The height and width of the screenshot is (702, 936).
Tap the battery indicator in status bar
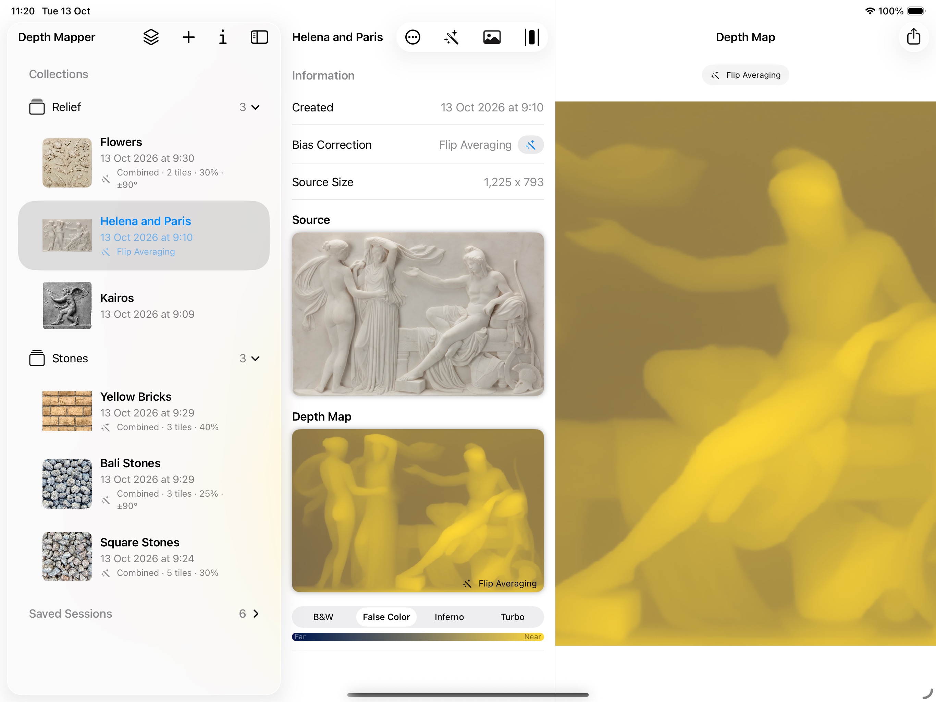coord(916,11)
